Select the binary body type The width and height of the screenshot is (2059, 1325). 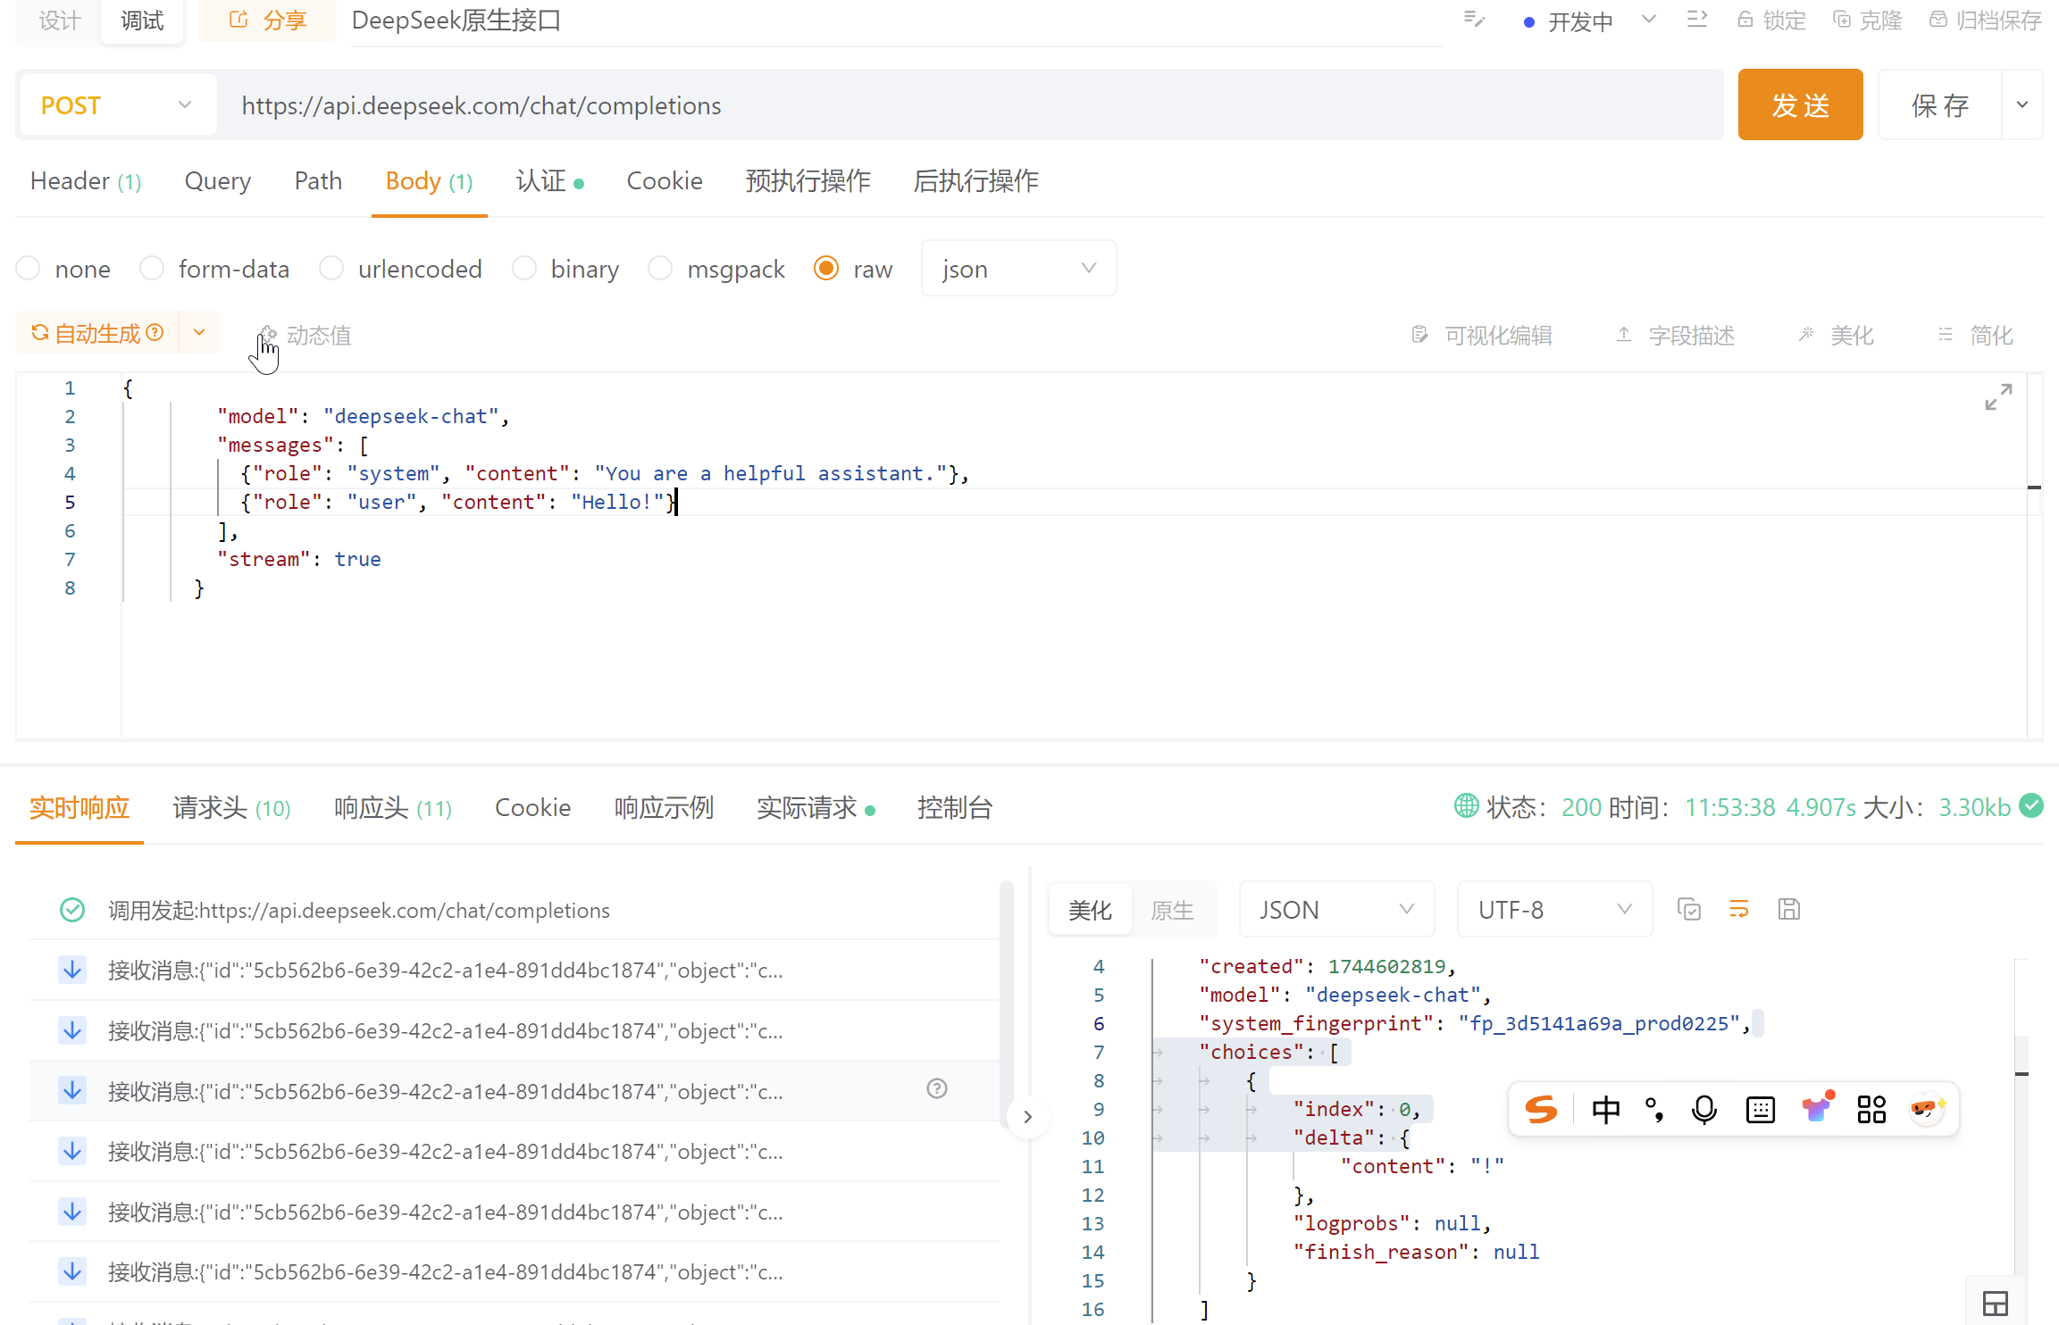click(x=524, y=269)
